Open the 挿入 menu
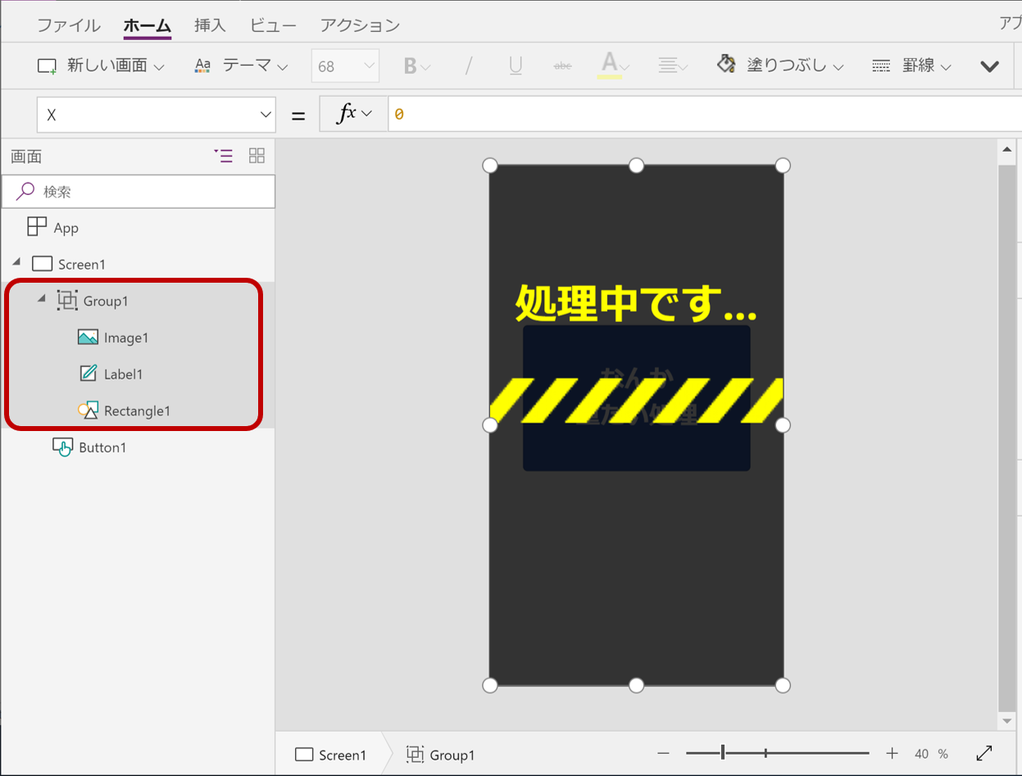 (x=210, y=25)
